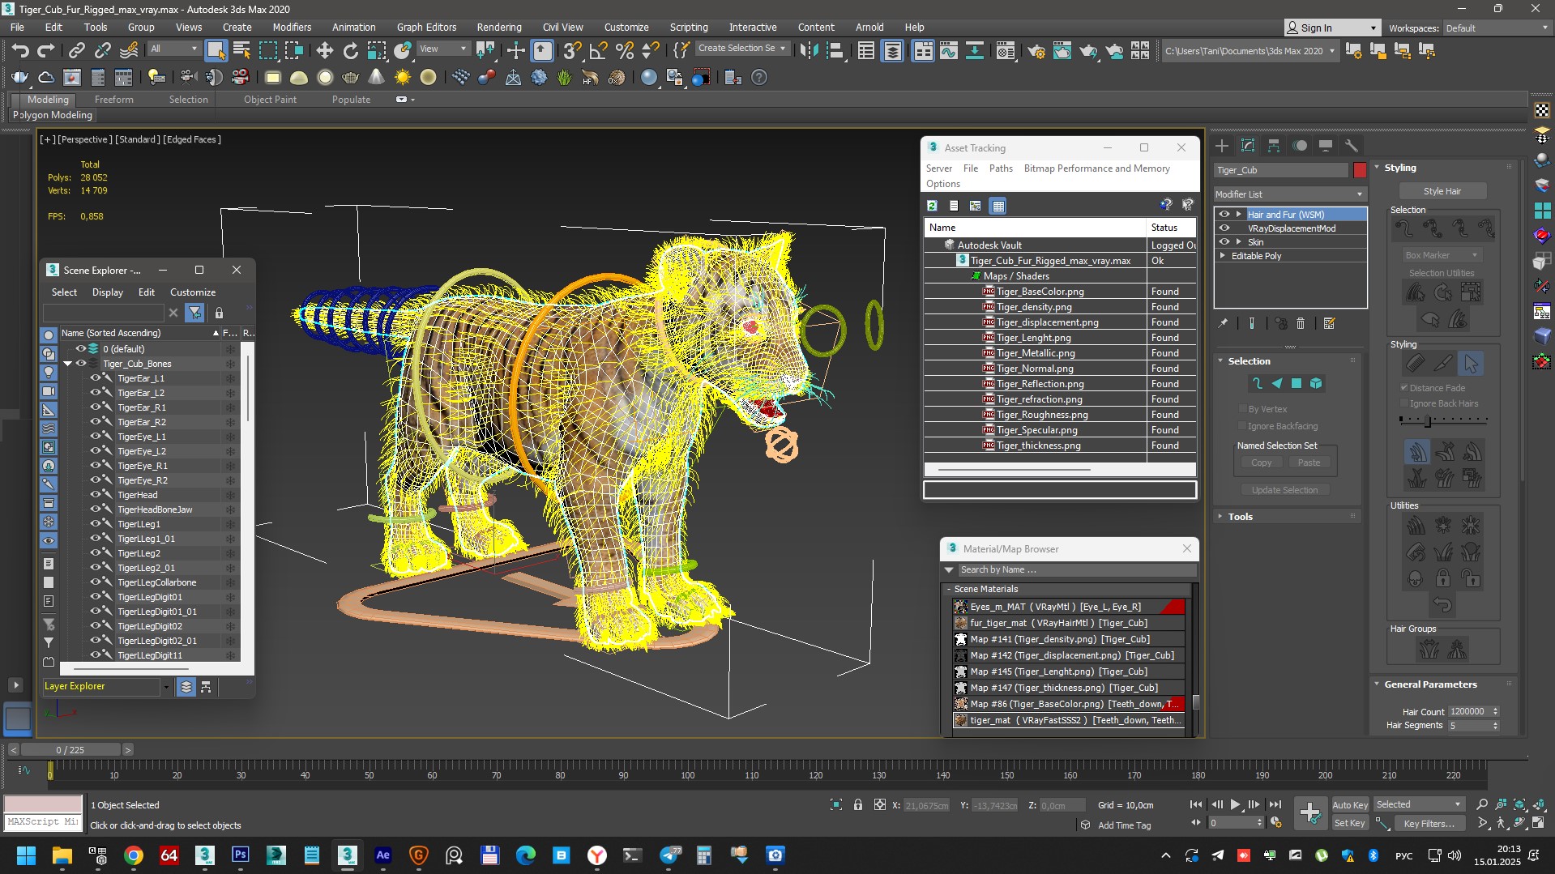Select the Hair Brush styling icon
The height and width of the screenshot is (874, 1555).
[x=1416, y=364]
